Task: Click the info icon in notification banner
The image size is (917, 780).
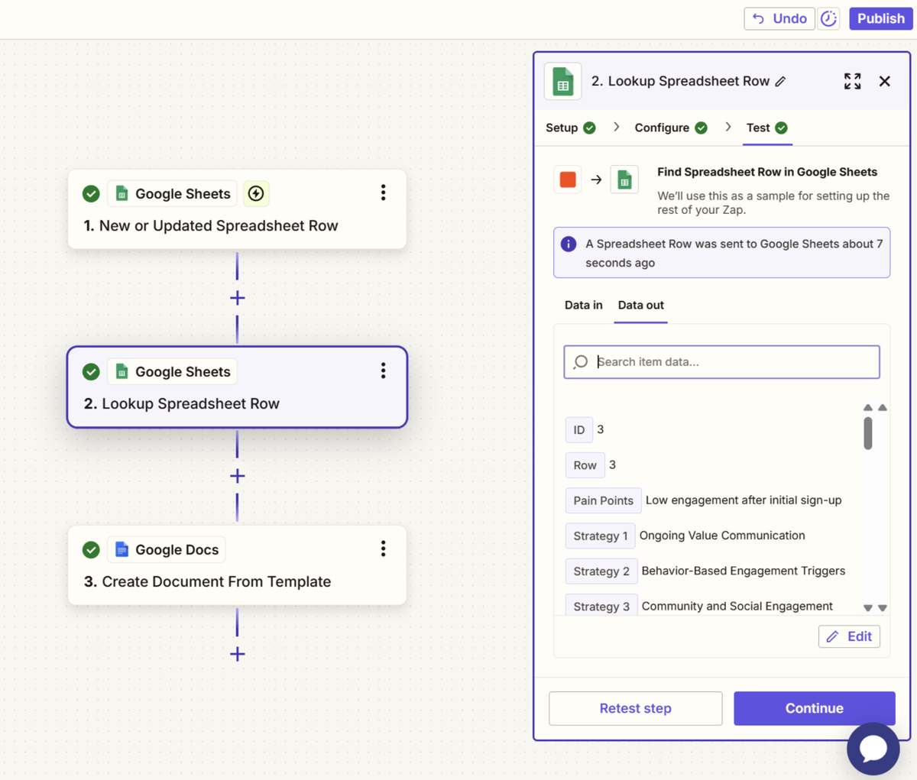Action: [569, 244]
